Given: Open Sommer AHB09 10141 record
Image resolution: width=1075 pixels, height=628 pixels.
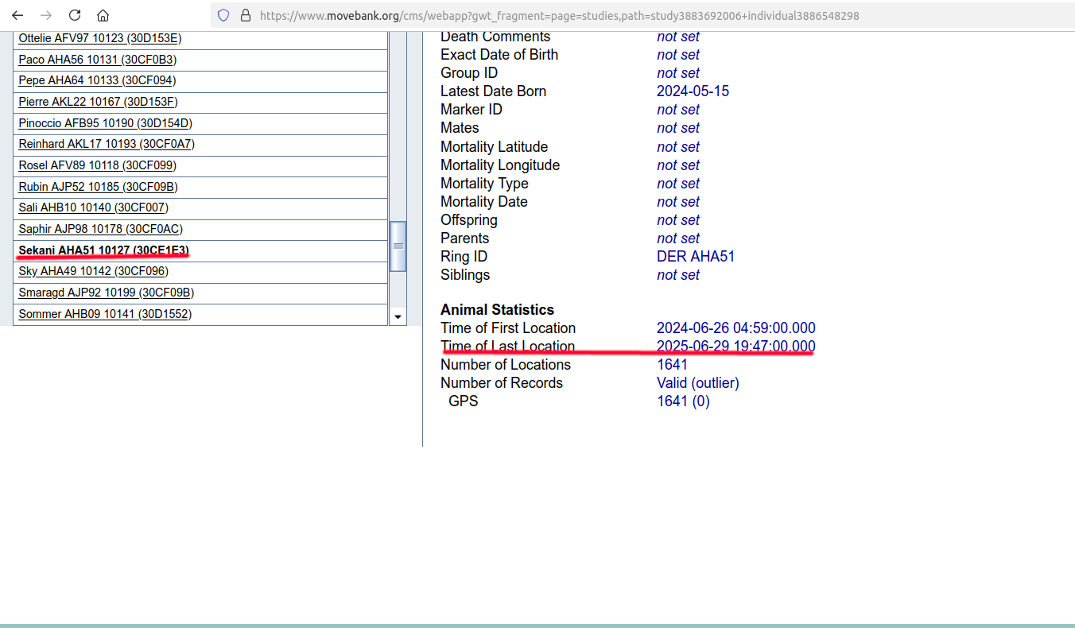Looking at the screenshot, I should click(104, 314).
